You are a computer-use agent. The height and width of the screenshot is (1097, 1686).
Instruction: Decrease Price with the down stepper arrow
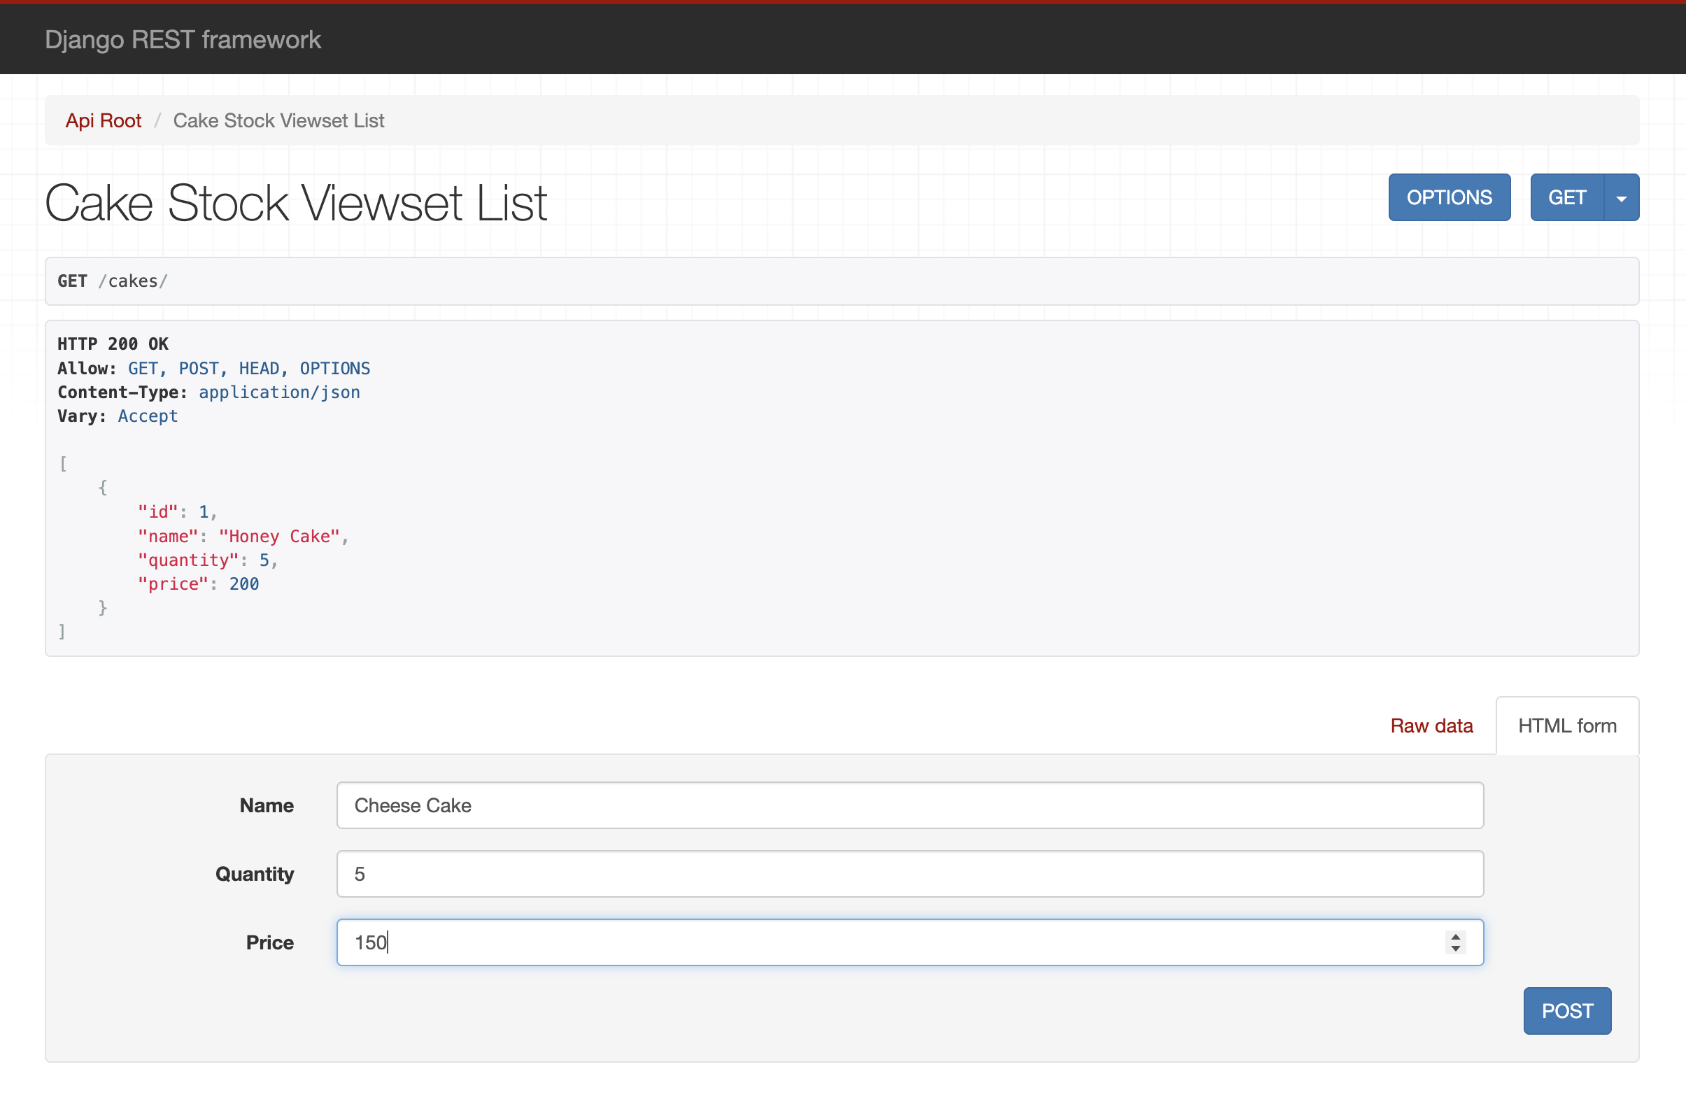pyautogui.click(x=1455, y=949)
